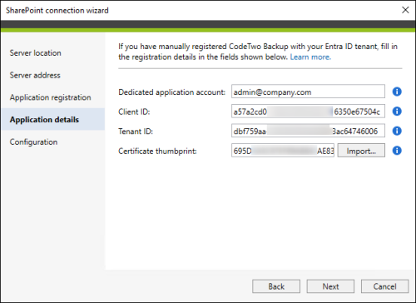Click the 'Tenant ID:' label text
The width and height of the screenshot is (416, 303).
[x=136, y=132]
